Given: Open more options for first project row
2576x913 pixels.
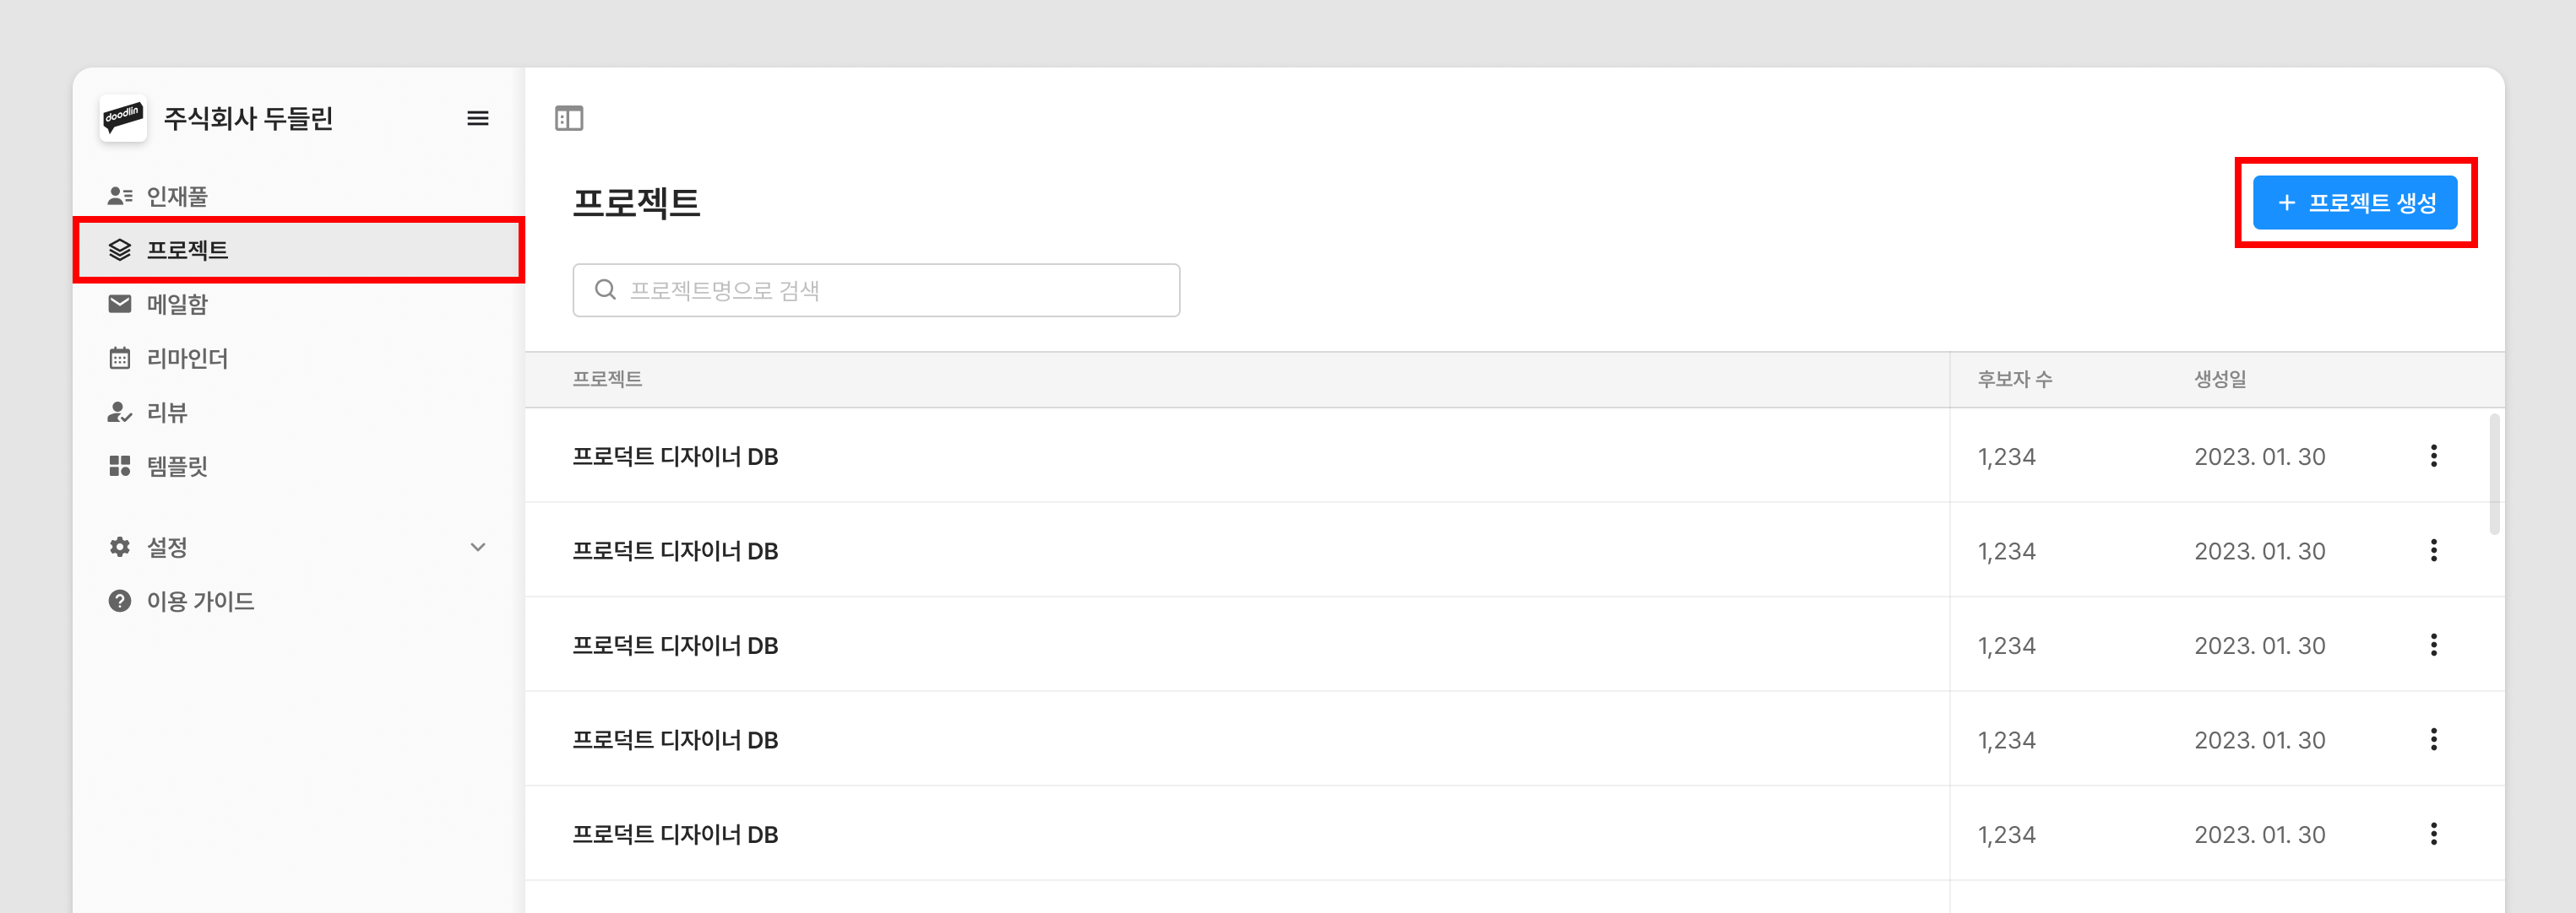Looking at the screenshot, I should tap(2433, 456).
